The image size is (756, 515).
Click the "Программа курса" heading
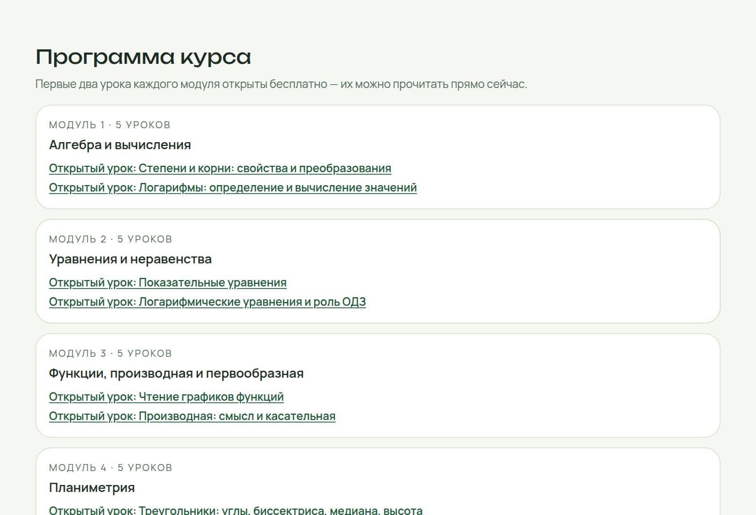tap(143, 57)
